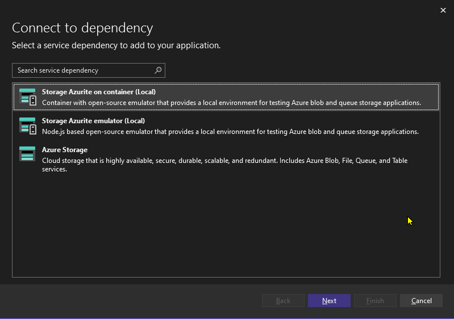Go to the Next step
Image resolution: width=454 pixels, height=319 pixels.
tap(329, 301)
